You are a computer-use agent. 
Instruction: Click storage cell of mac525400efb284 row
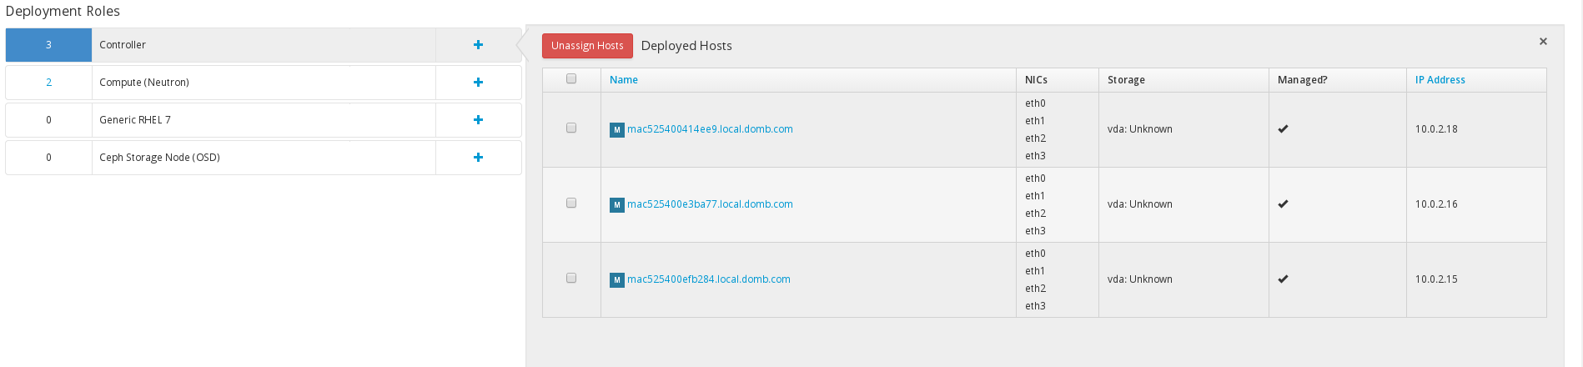tap(1183, 279)
